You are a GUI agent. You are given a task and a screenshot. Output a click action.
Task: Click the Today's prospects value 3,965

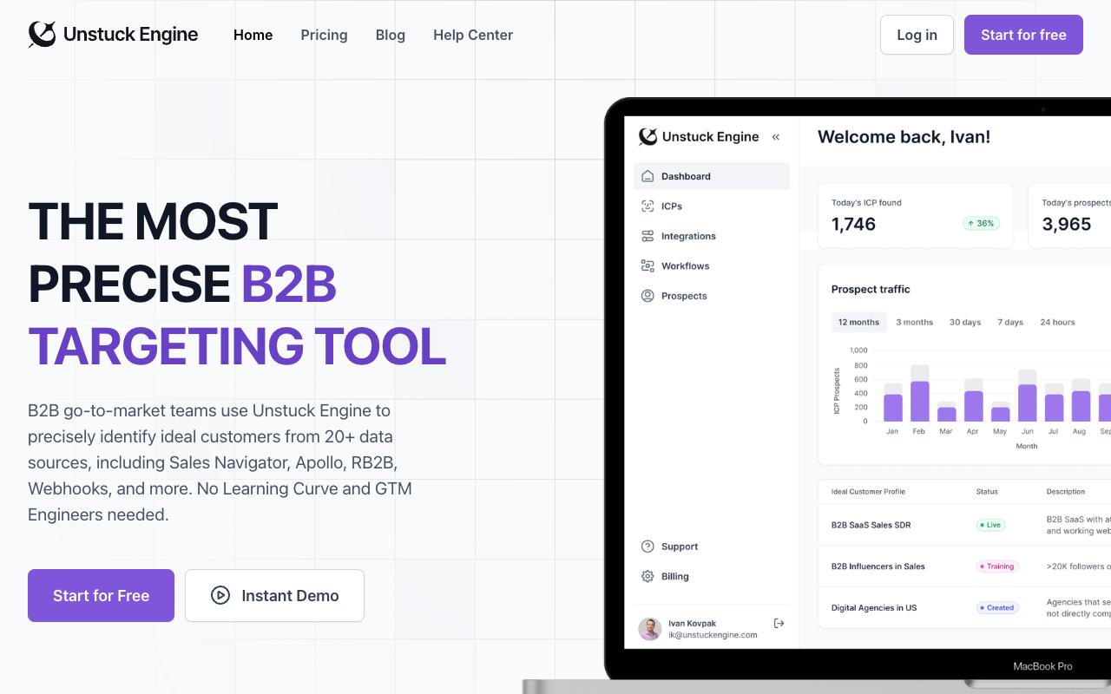[x=1067, y=224]
